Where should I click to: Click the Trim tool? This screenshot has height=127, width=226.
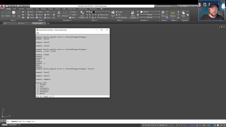[47, 12]
